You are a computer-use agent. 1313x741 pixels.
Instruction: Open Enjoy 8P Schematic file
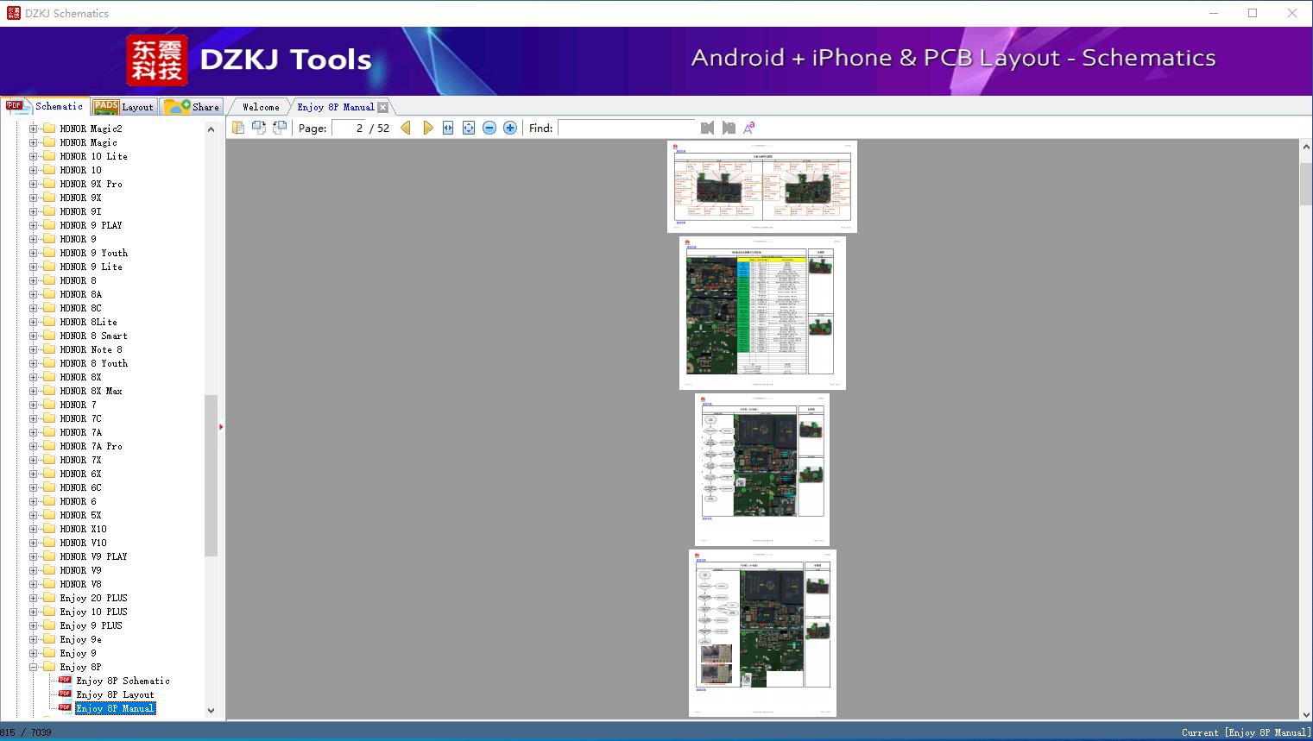[123, 681]
